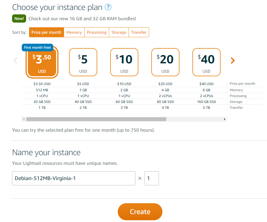Click the instance name text field

pos(73,178)
